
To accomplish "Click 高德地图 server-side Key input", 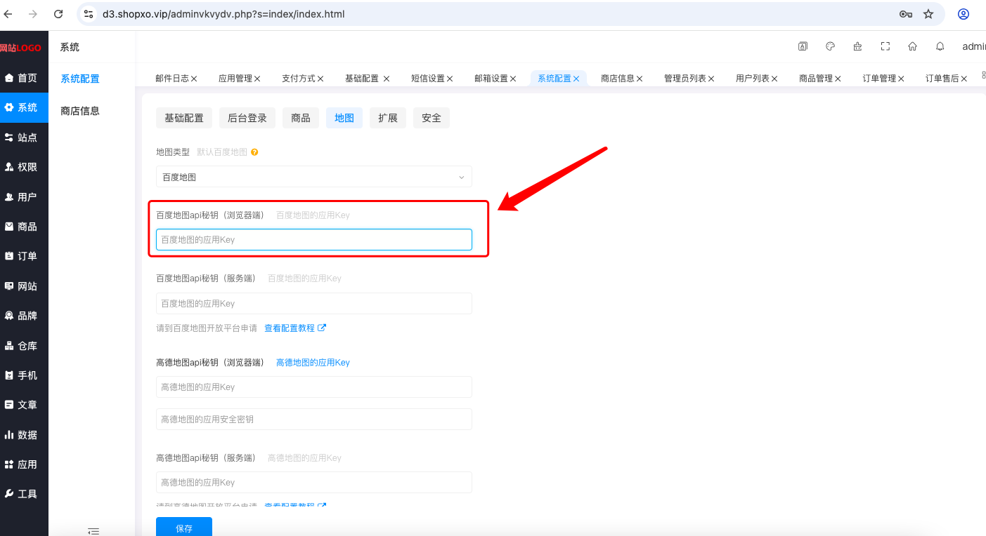I will (314, 482).
